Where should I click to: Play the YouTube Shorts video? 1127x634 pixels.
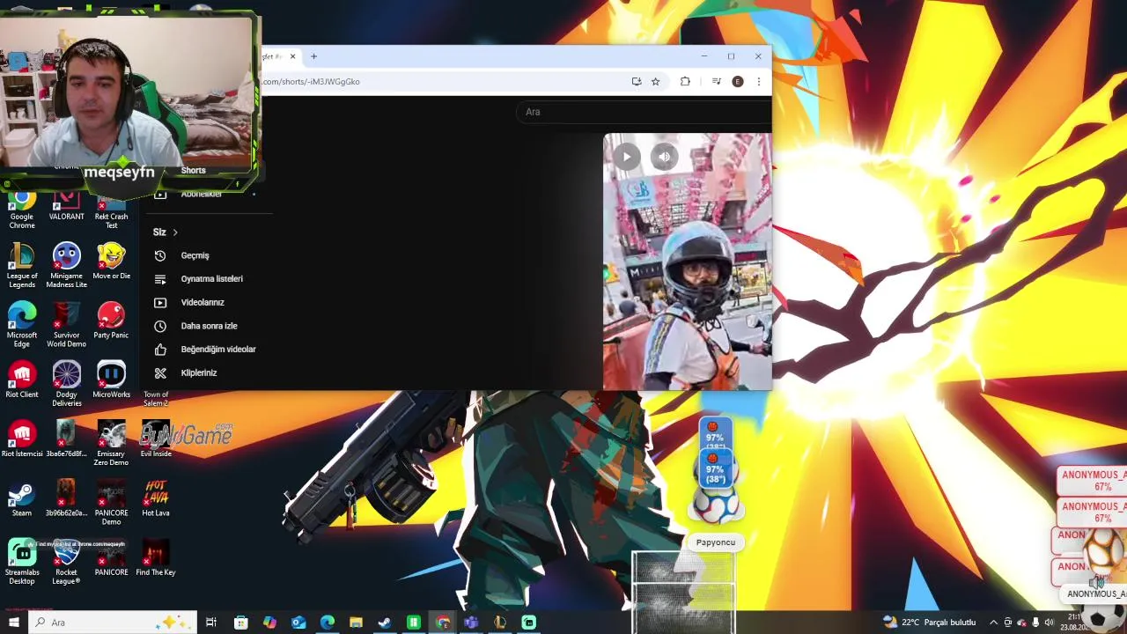pyautogui.click(x=626, y=157)
